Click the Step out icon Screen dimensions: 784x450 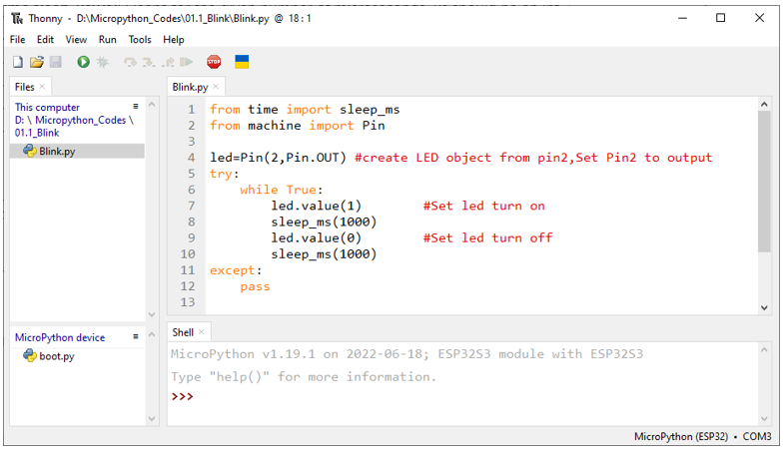pyautogui.click(x=169, y=62)
